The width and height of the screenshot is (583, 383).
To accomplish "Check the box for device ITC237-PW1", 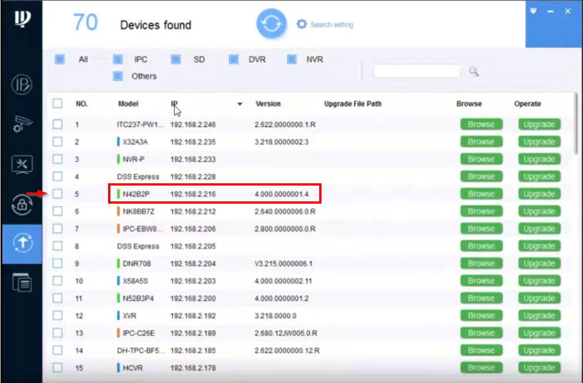I will coord(58,124).
